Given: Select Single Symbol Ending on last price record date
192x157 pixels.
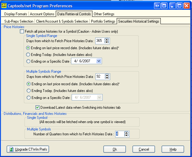Looking at the screenshot, I should 28,48.
